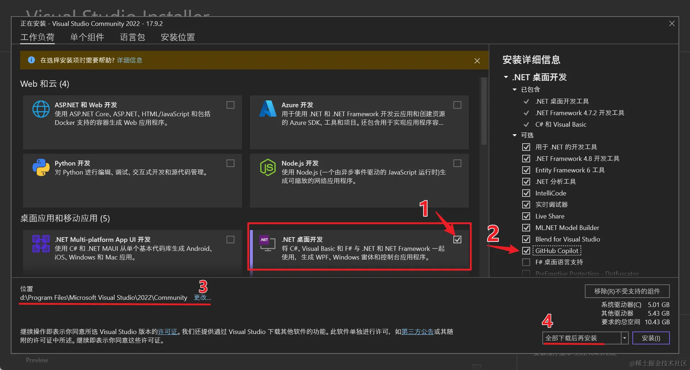Close the installer dialog window
The image size is (690, 370).
click(672, 23)
